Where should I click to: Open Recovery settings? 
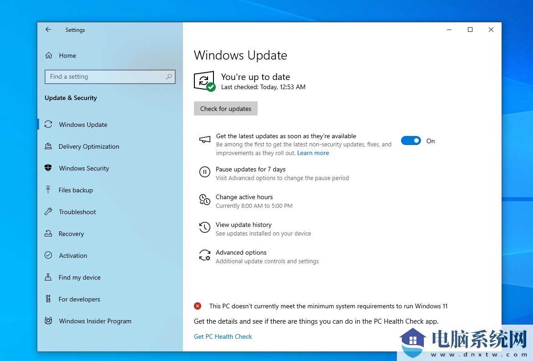click(x=71, y=234)
